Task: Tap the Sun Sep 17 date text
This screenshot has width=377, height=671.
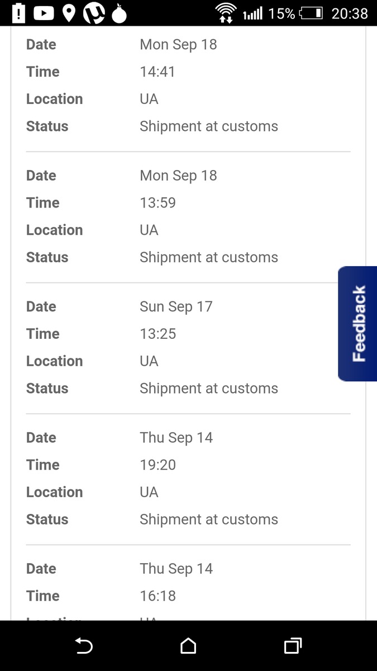Action: (x=176, y=306)
